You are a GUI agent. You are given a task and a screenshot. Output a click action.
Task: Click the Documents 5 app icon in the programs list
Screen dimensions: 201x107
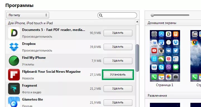tap(14, 33)
